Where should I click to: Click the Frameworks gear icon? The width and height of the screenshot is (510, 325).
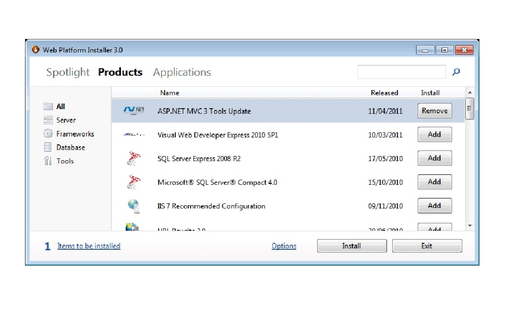coord(48,134)
